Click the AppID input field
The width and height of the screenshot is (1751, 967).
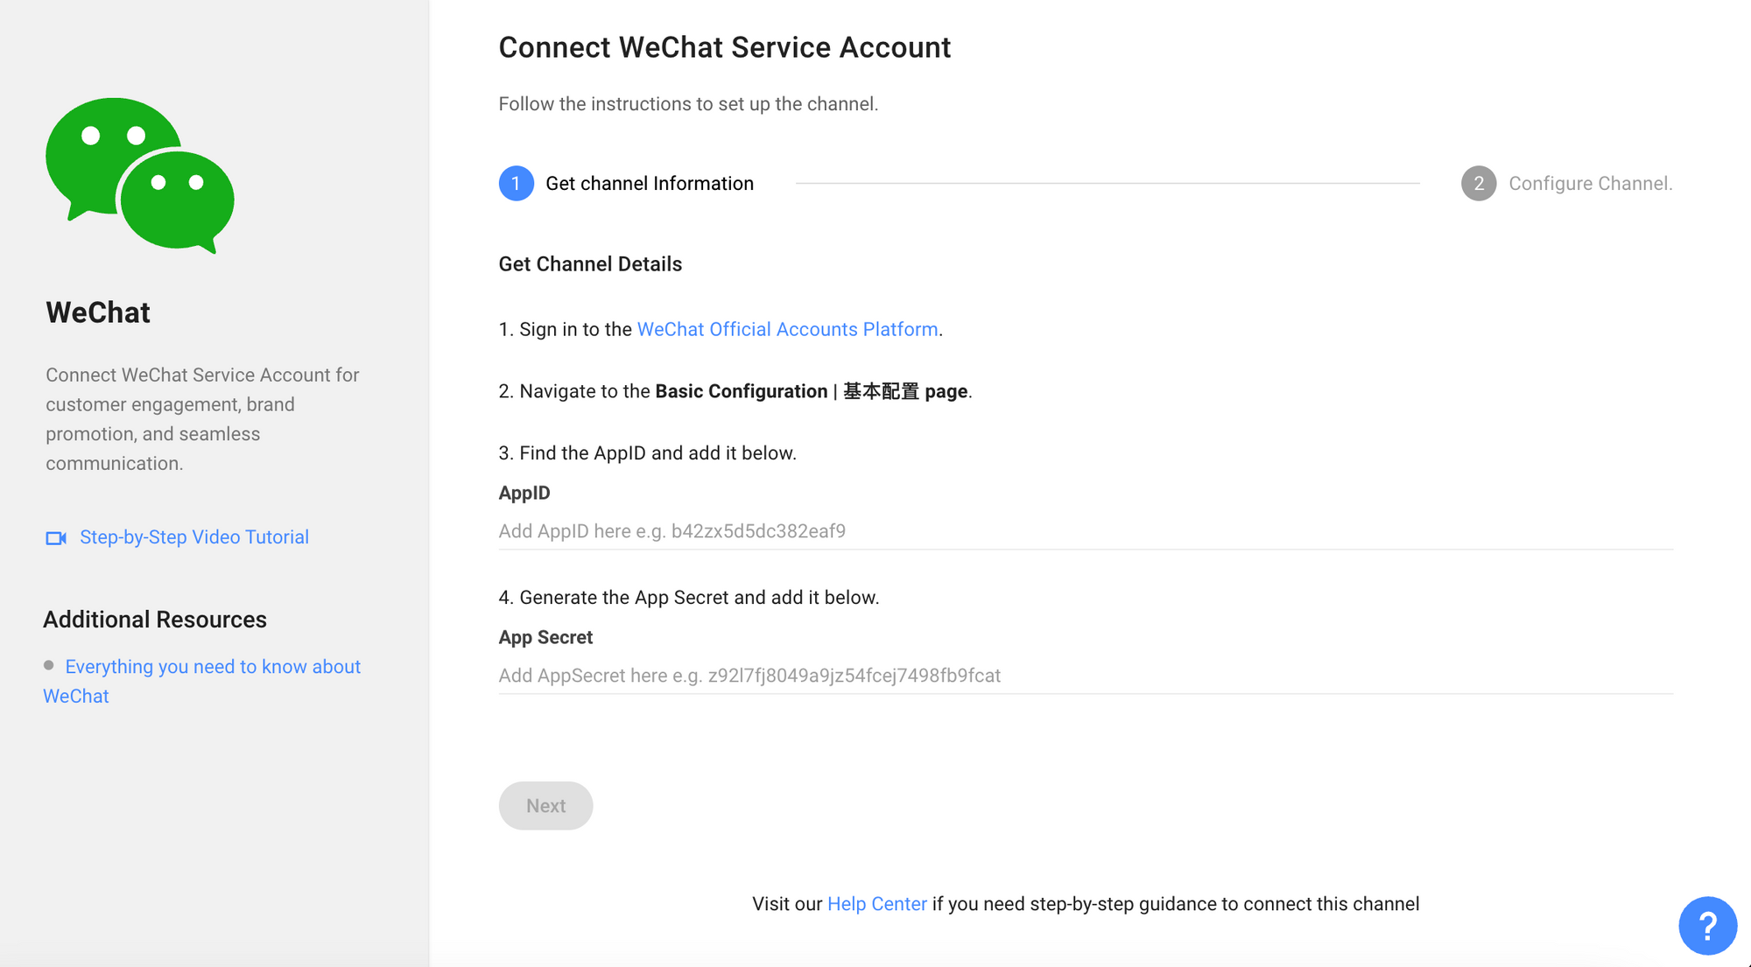[x=875, y=530]
